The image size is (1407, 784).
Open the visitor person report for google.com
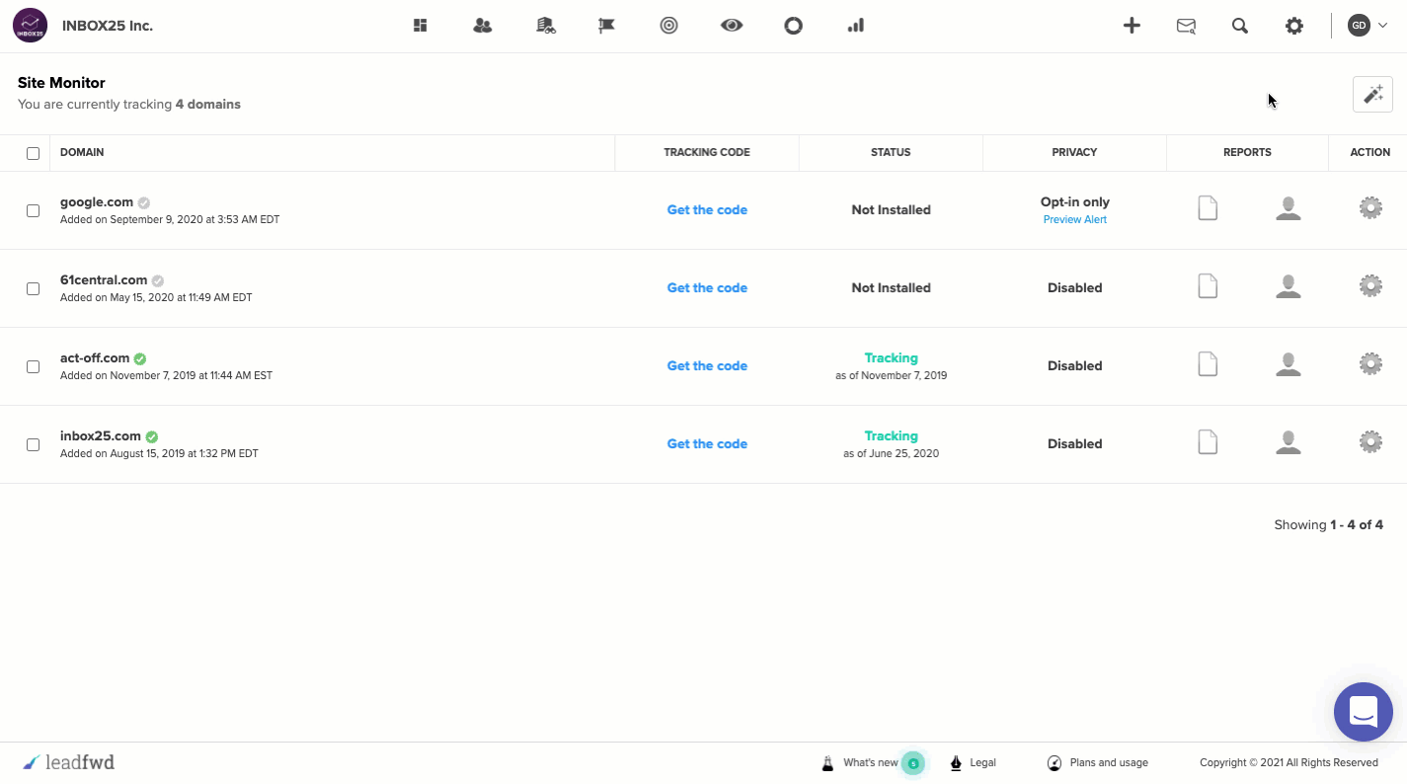pyautogui.click(x=1288, y=208)
